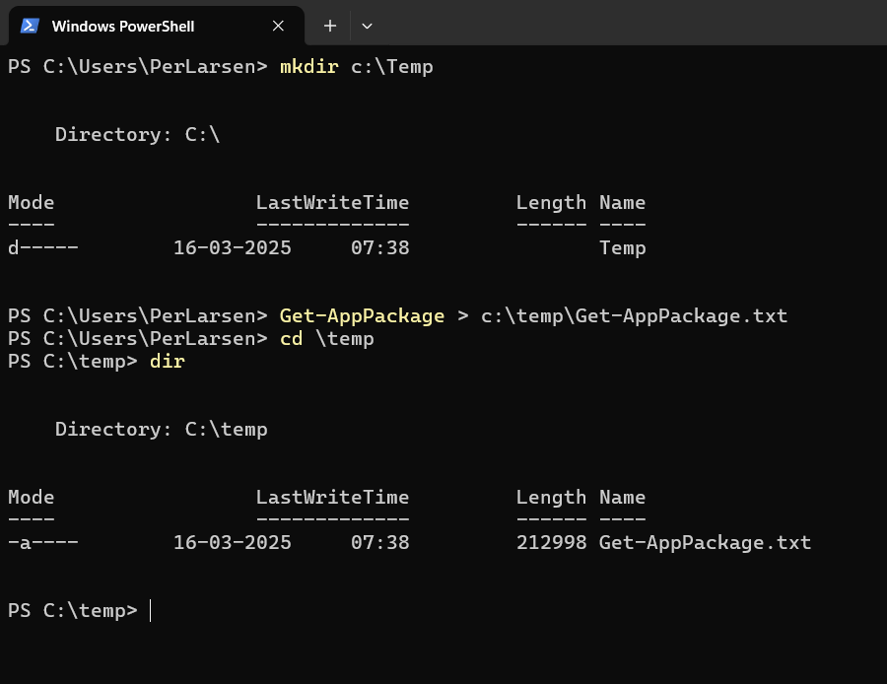
Task: Close the Windows PowerShell tab
Action: pos(278,26)
